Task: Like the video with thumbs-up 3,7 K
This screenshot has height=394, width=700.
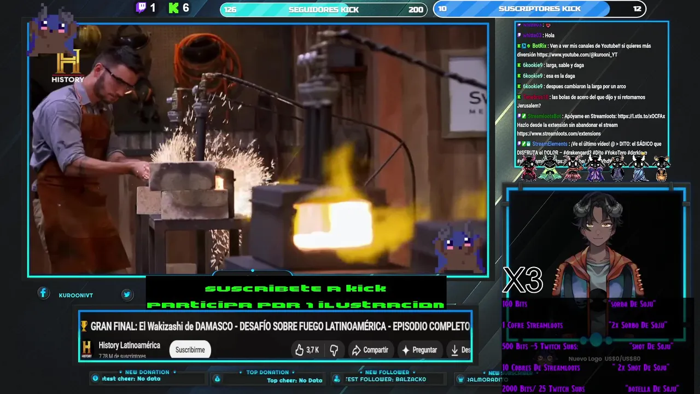Action: click(307, 350)
